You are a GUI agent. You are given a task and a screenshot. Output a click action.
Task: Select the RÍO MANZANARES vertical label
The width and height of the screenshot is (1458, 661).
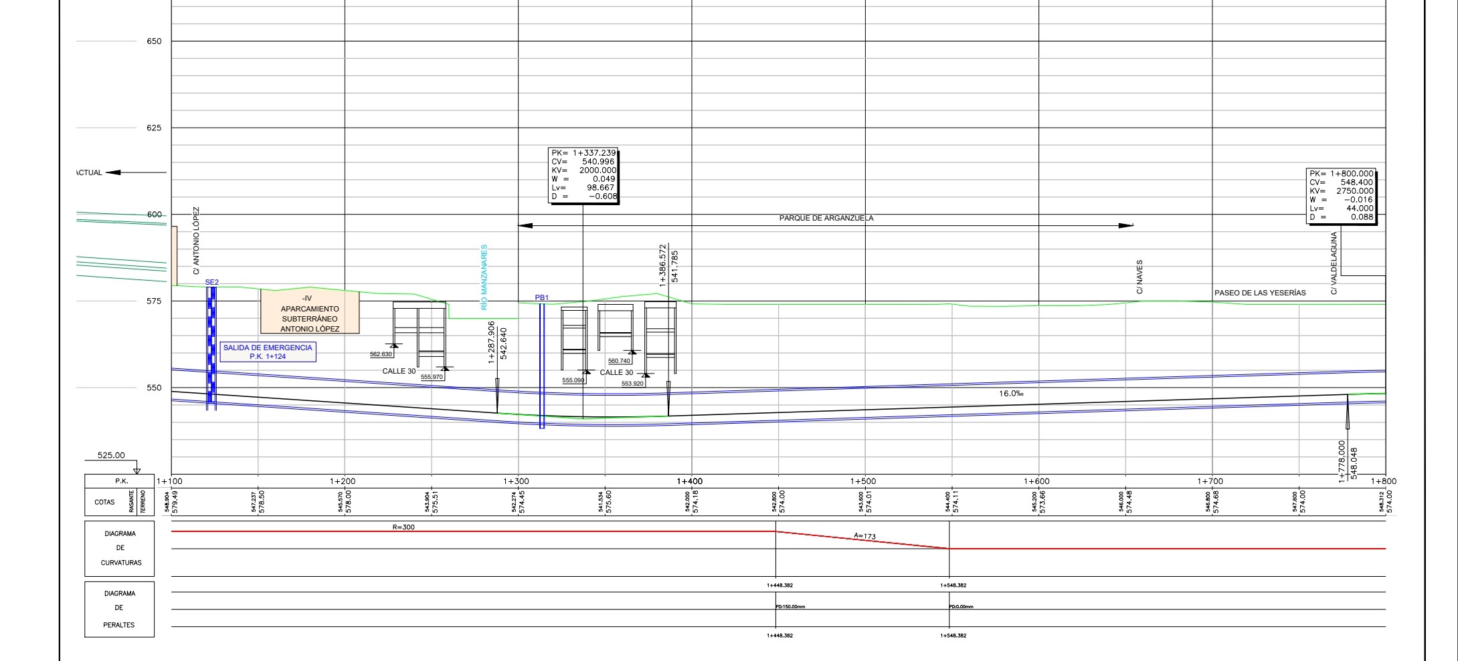484,277
